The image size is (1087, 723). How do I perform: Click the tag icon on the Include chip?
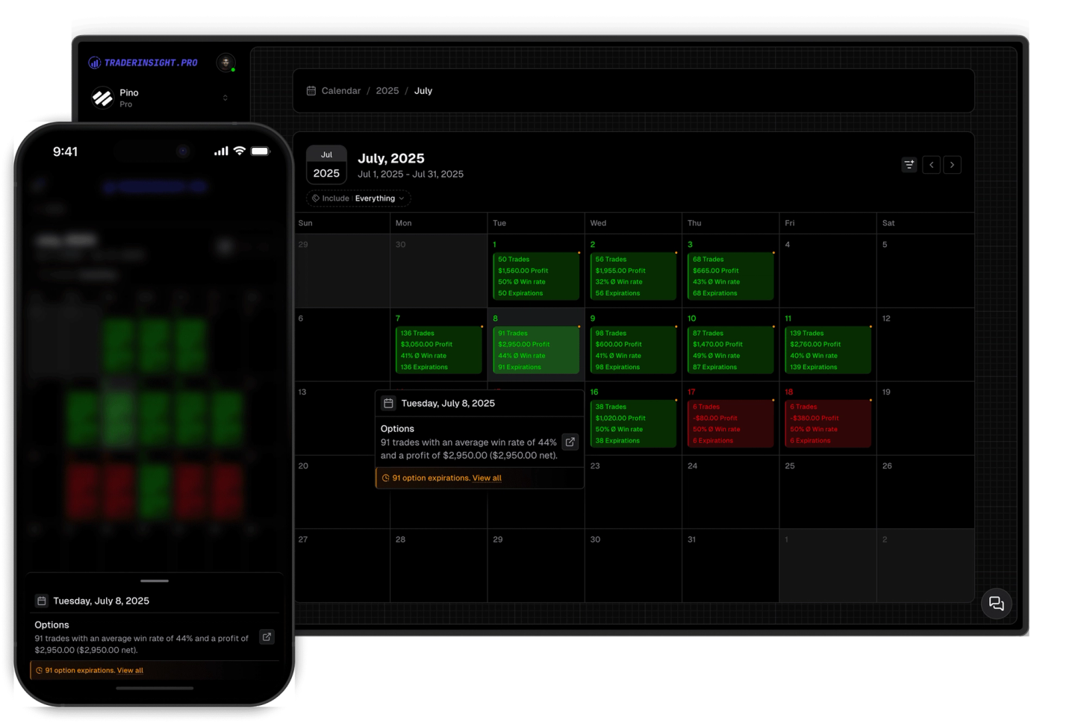[x=317, y=198]
